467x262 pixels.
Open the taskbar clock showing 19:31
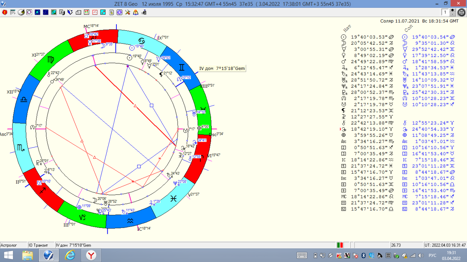451,255
